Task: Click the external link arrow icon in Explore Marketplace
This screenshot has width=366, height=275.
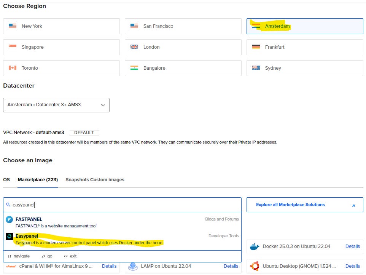Action: [353, 206]
